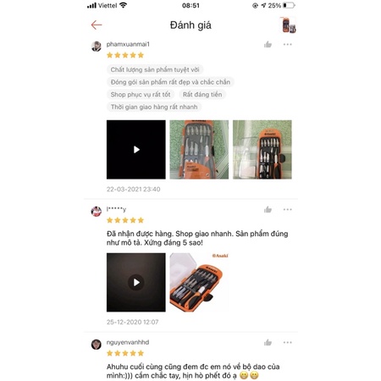Image resolution: width=381 pixels, height=381 pixels.
Task: Open nguyenvanhhd's profile avatar
Action: coord(97,345)
